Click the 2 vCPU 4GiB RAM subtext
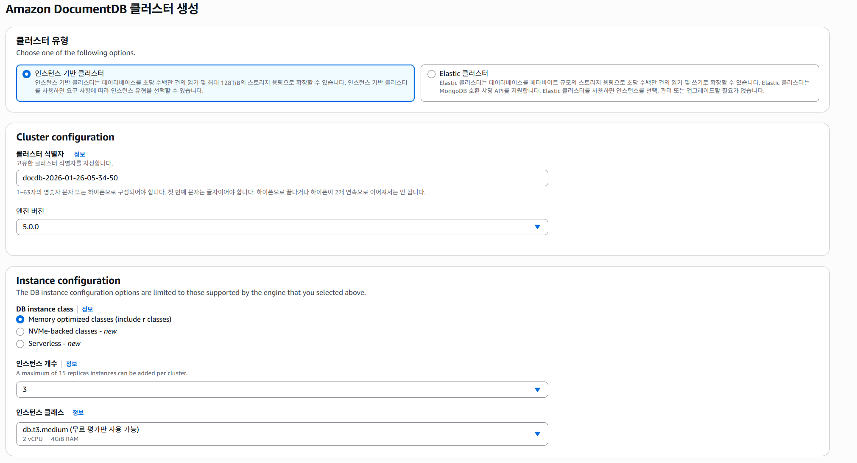Viewport: 857px width, 463px height. pyautogui.click(x=50, y=439)
